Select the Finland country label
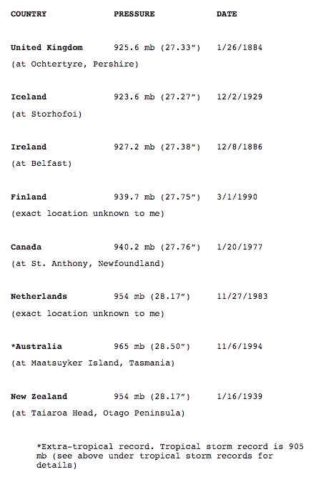The width and height of the screenshot is (326, 487). pyautogui.click(x=29, y=197)
